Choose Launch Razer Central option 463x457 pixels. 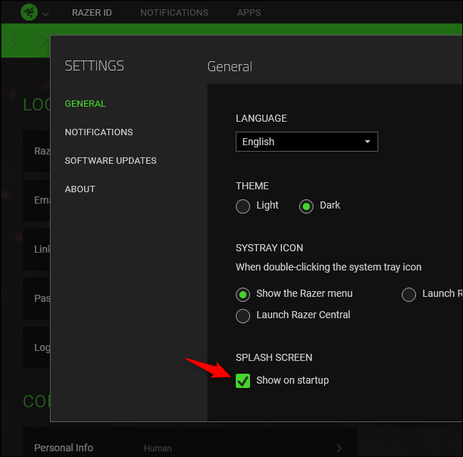point(243,315)
